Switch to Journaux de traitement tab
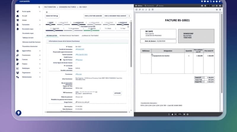The width and height of the screenshot is (237, 132). [x=90, y=36]
